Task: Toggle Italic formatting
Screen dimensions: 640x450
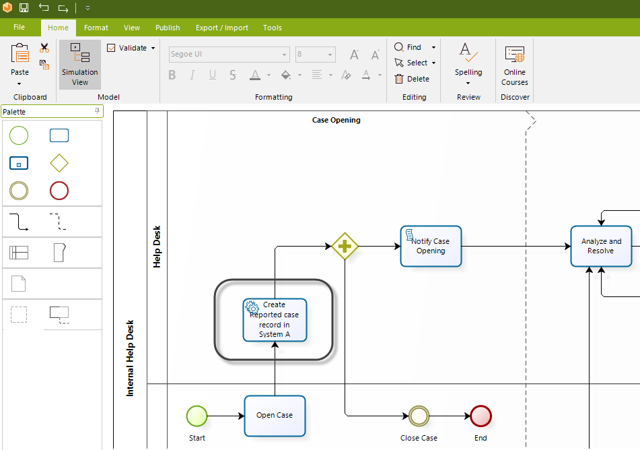Action: coord(192,75)
